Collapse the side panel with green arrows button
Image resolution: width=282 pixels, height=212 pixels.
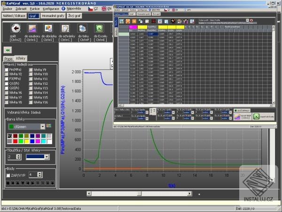point(8,50)
